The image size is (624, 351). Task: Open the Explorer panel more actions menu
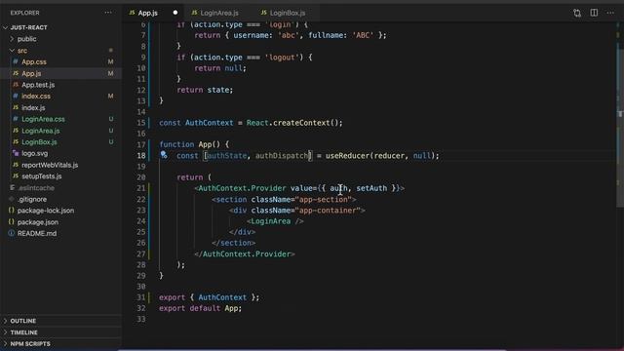108,13
